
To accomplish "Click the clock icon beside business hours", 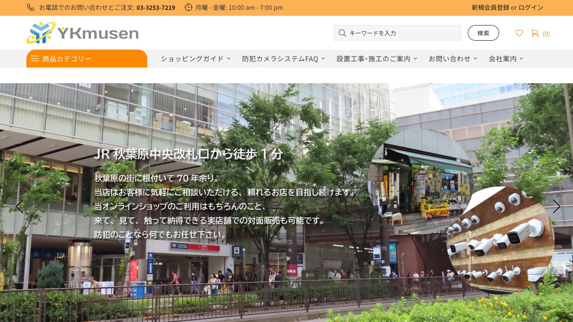I will 188,7.
